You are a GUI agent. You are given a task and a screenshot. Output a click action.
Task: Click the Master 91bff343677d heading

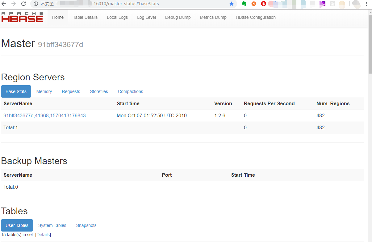pos(42,43)
